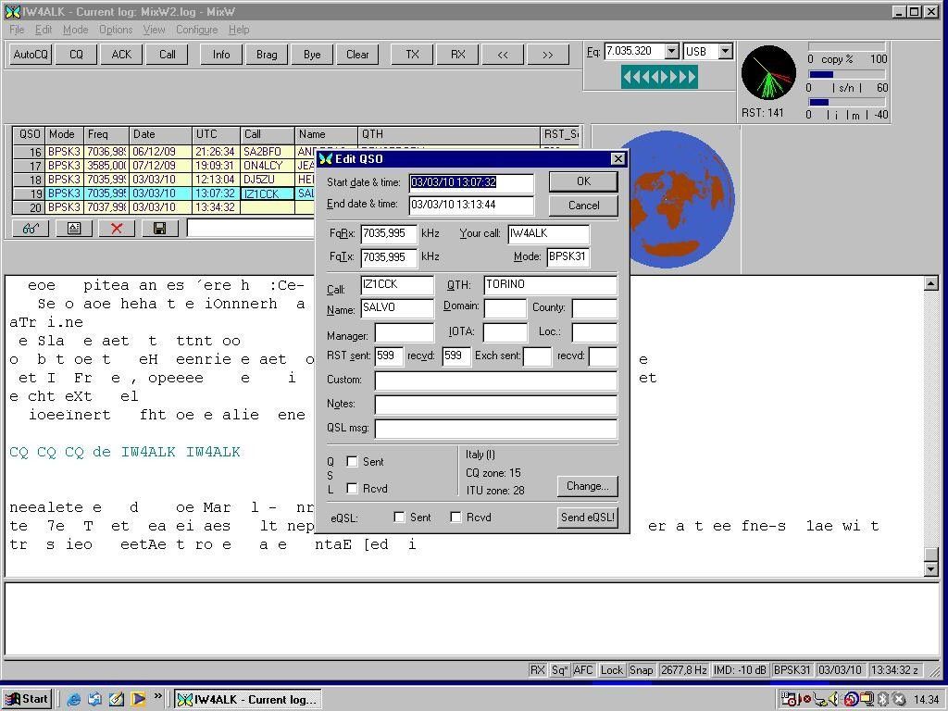
Task: Open the Options menu
Action: pos(116,30)
